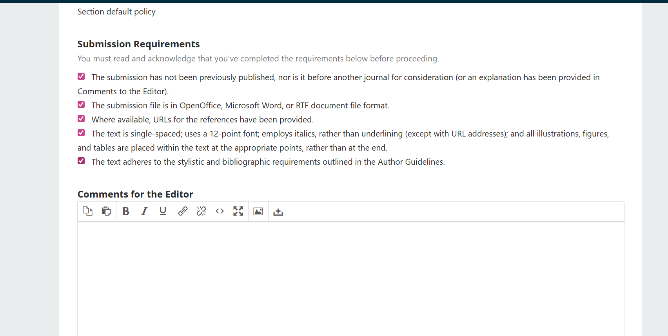
Task: Click the Copy icon in editor toolbar
Action: pyautogui.click(x=87, y=211)
